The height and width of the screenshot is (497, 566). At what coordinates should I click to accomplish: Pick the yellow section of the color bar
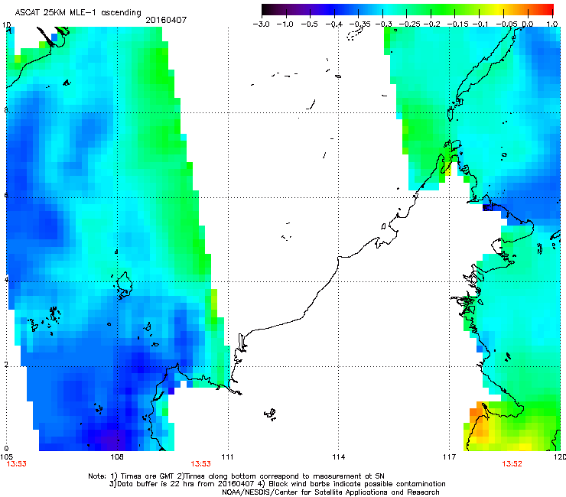point(500,9)
